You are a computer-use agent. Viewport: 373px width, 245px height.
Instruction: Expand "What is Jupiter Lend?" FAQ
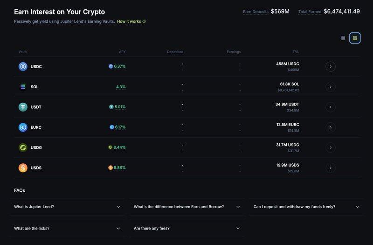click(x=68, y=207)
